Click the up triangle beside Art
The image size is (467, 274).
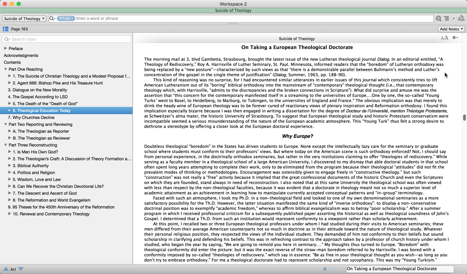6,269
